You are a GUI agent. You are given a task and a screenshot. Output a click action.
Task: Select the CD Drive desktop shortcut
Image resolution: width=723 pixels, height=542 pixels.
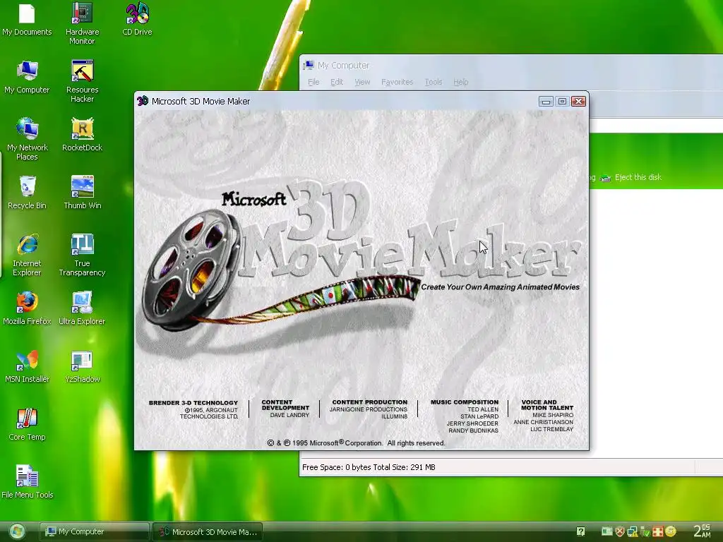[x=137, y=19]
